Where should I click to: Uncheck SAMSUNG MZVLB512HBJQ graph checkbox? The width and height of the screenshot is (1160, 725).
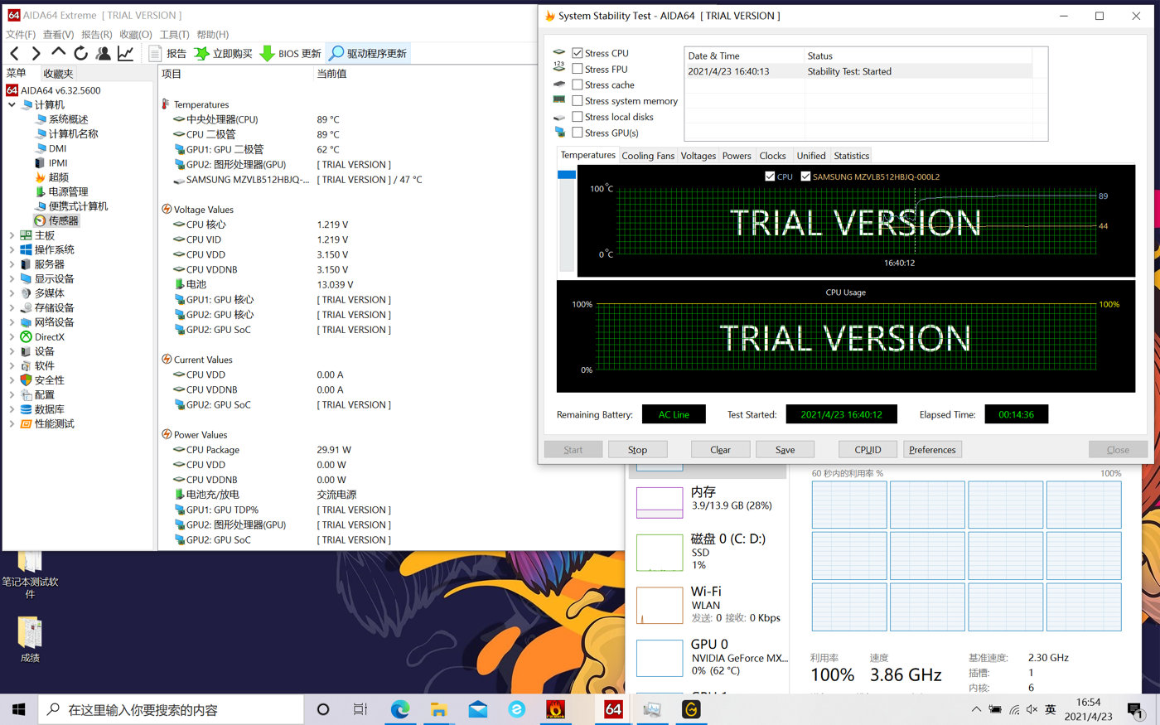click(x=805, y=176)
